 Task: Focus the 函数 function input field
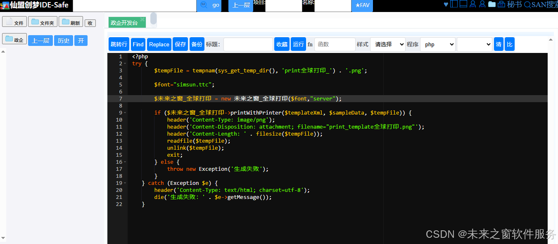(335, 44)
